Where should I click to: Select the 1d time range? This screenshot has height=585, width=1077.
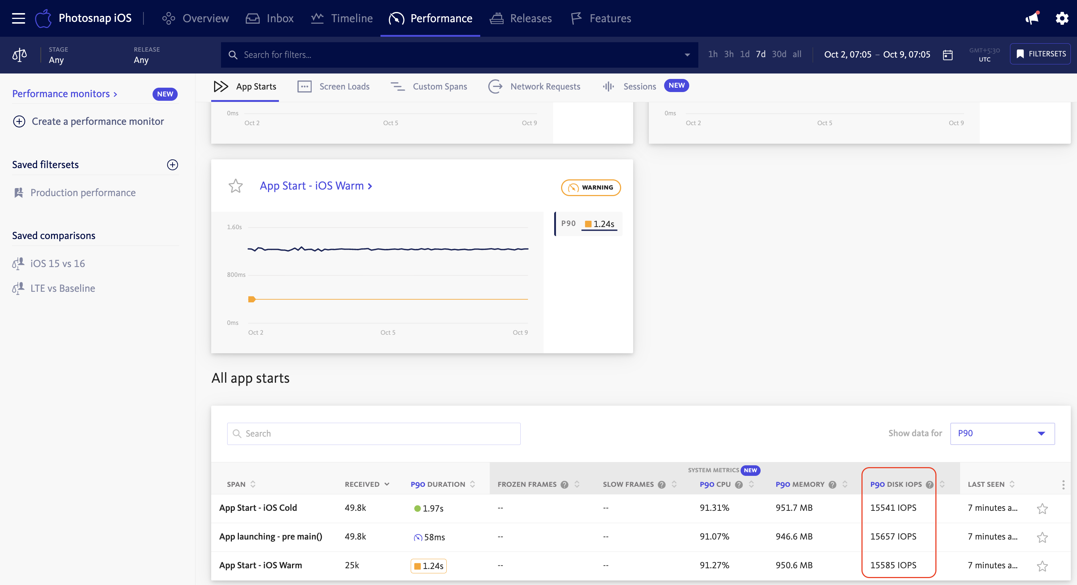tap(745, 54)
